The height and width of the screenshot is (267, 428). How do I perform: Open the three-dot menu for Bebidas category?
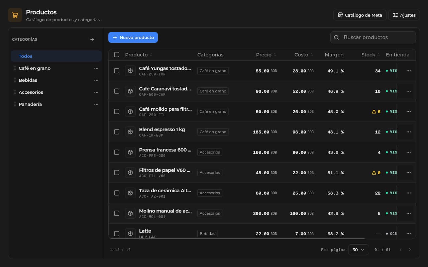click(x=96, y=80)
